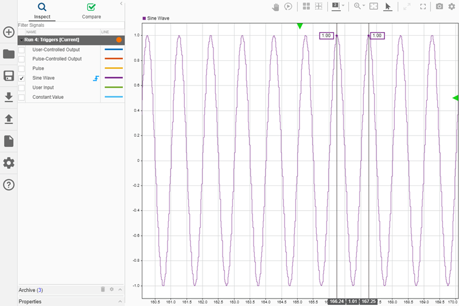Click the LINE column header

[105, 32]
